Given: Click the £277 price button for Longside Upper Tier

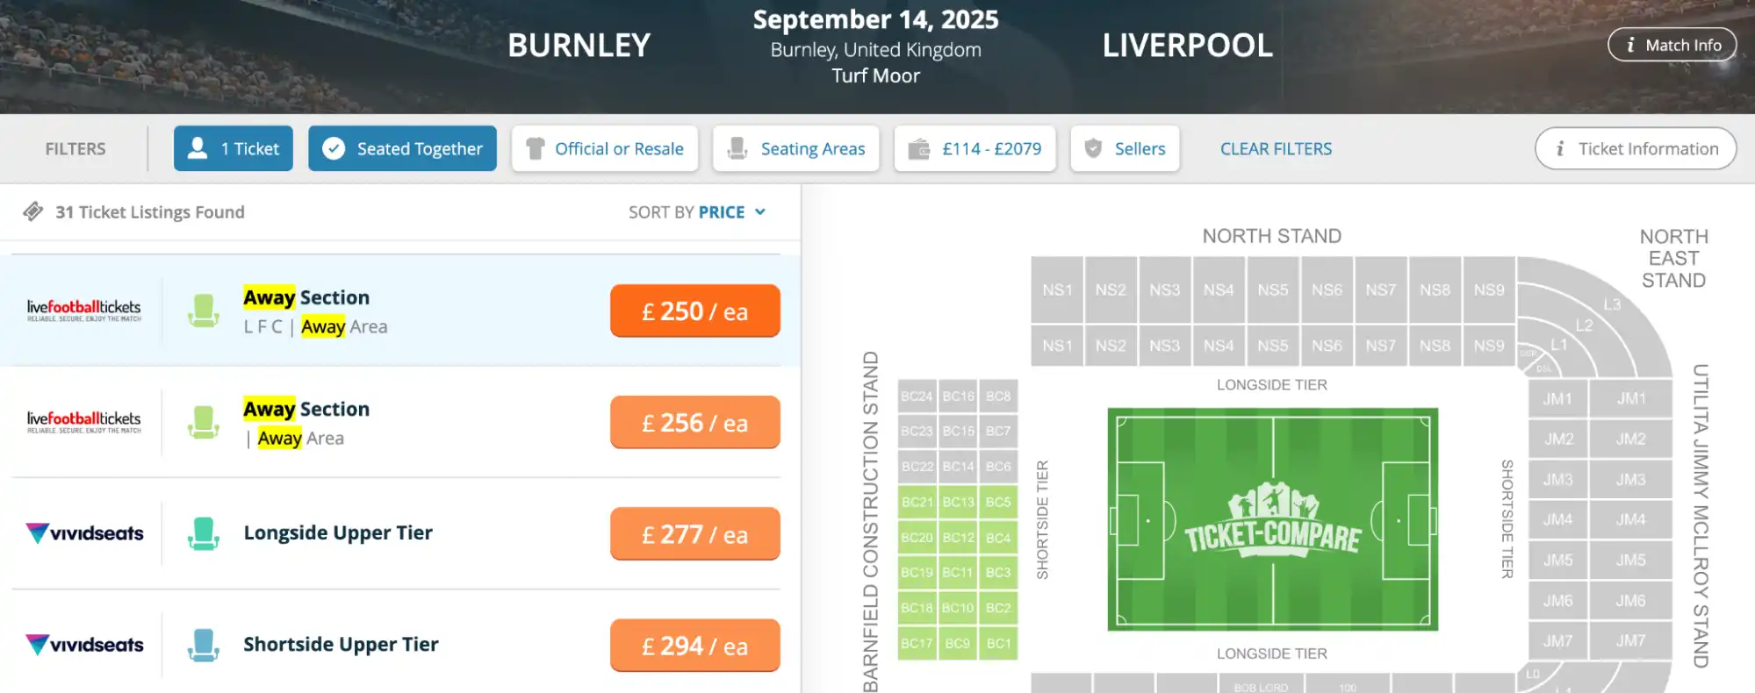Looking at the screenshot, I should click(694, 533).
